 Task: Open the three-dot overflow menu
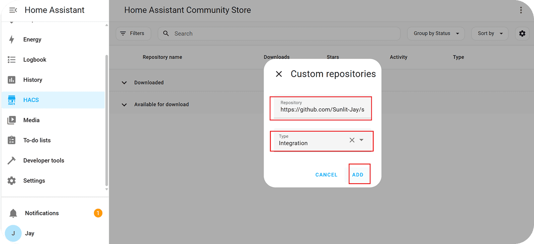521,10
